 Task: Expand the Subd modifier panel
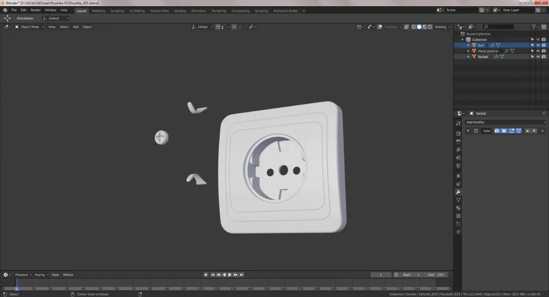(x=468, y=131)
